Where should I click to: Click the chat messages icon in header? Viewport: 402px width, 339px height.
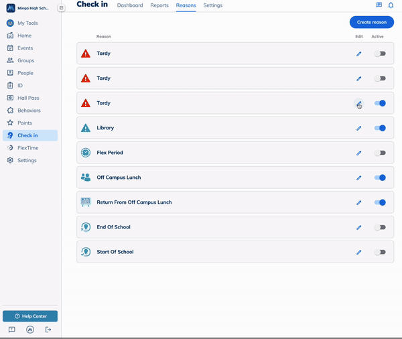[379, 5]
